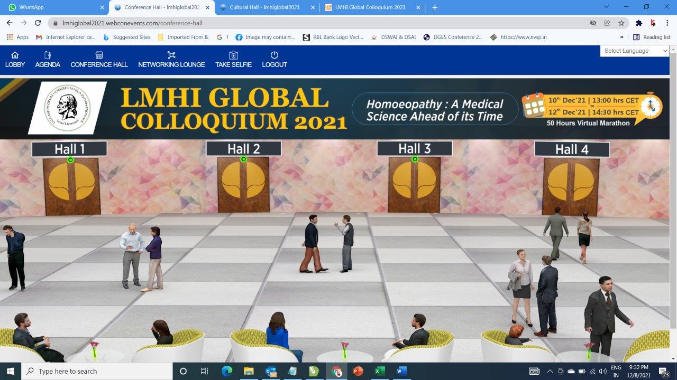This screenshot has height=380, width=677.
Task: Open the RBL Bank Logo Vect... bookmark
Action: (x=333, y=37)
